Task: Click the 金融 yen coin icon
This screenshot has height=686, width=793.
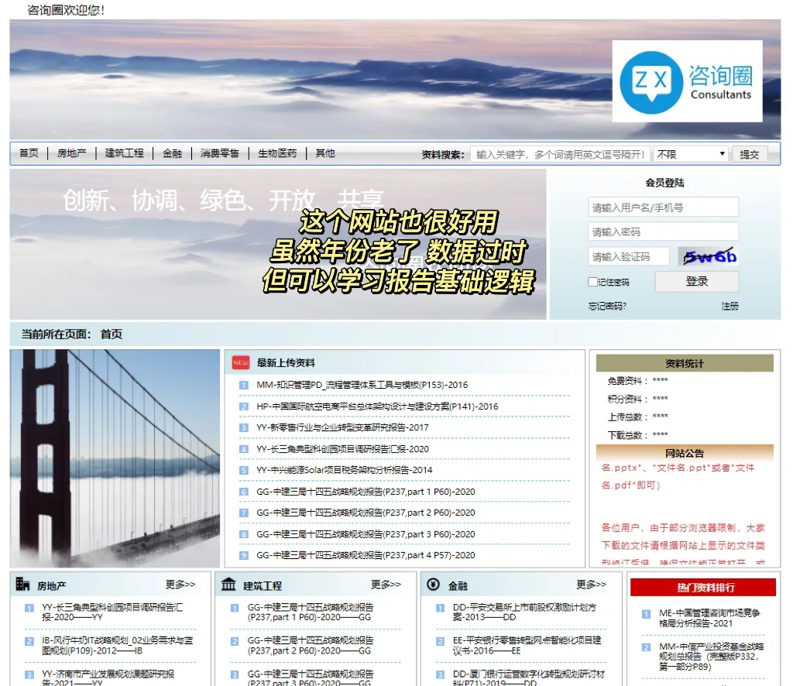Action: click(434, 585)
